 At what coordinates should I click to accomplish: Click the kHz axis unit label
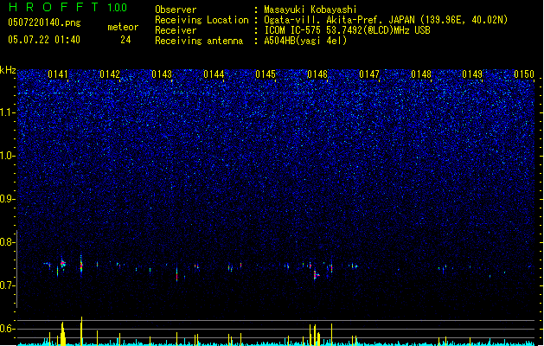tap(8, 70)
